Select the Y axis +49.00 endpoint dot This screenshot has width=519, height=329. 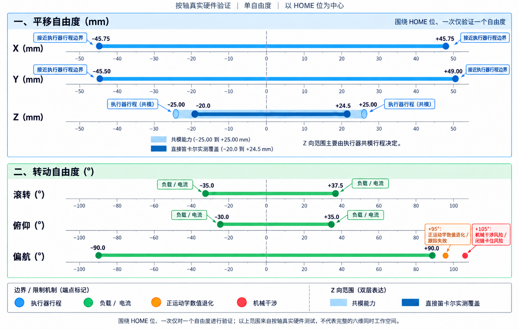[x=455, y=79]
